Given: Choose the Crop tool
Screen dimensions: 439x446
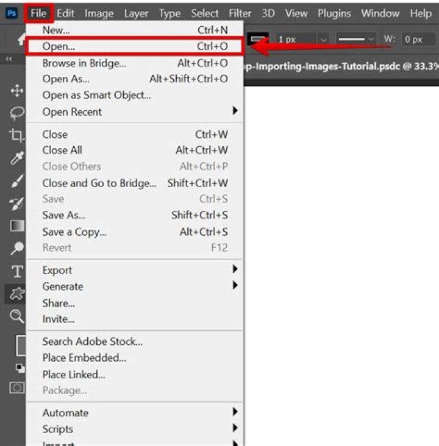Looking at the screenshot, I should 17,136.
